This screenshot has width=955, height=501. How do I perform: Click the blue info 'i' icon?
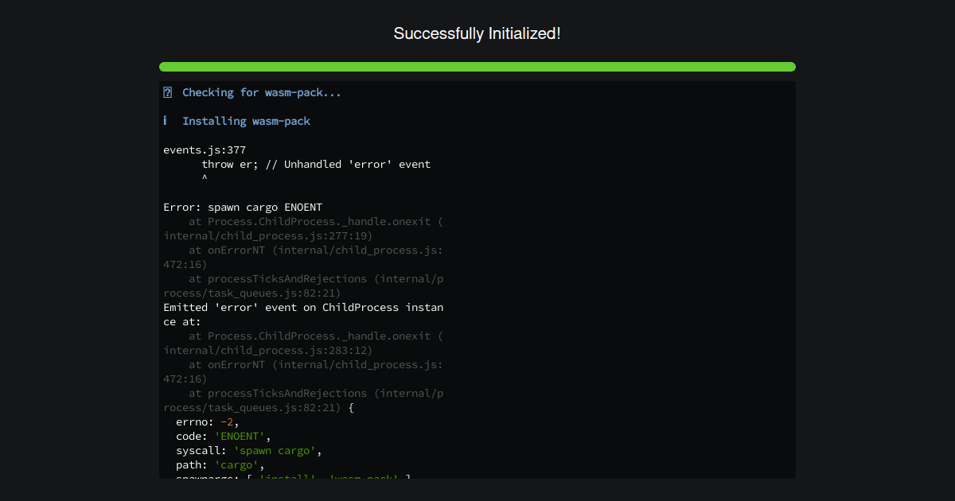pyautogui.click(x=166, y=121)
